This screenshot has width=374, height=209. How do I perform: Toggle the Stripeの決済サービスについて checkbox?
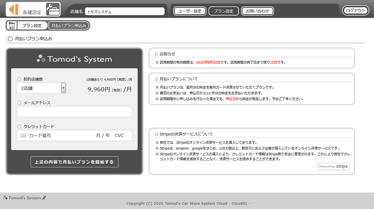tap(156, 134)
